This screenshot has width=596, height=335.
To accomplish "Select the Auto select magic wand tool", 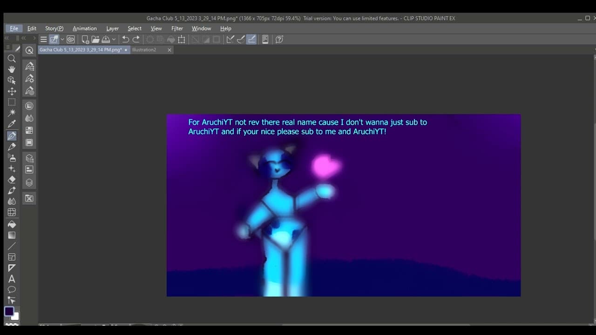I will [12, 113].
